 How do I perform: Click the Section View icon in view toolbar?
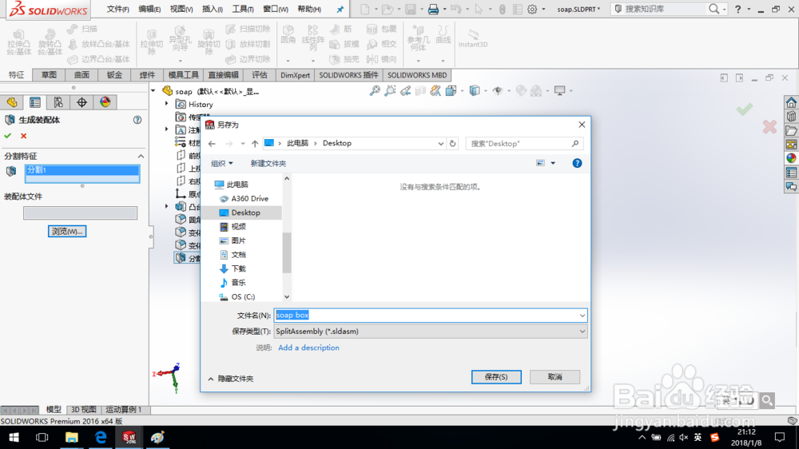tap(420, 91)
